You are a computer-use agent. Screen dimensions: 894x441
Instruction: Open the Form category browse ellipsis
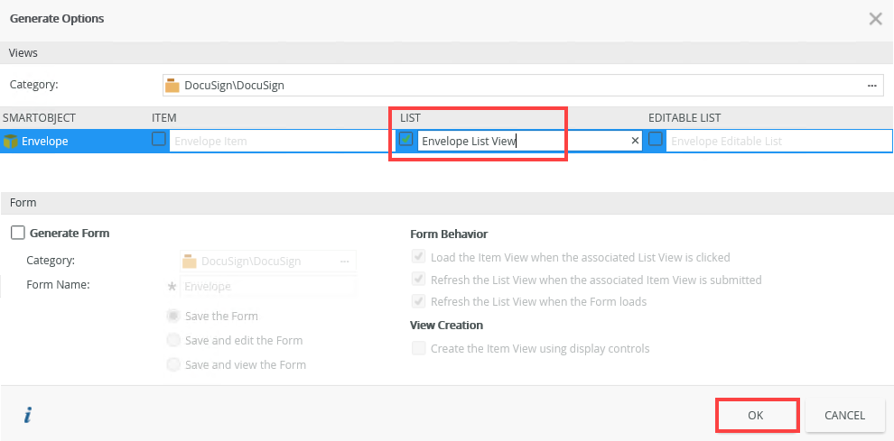pyautogui.click(x=344, y=261)
